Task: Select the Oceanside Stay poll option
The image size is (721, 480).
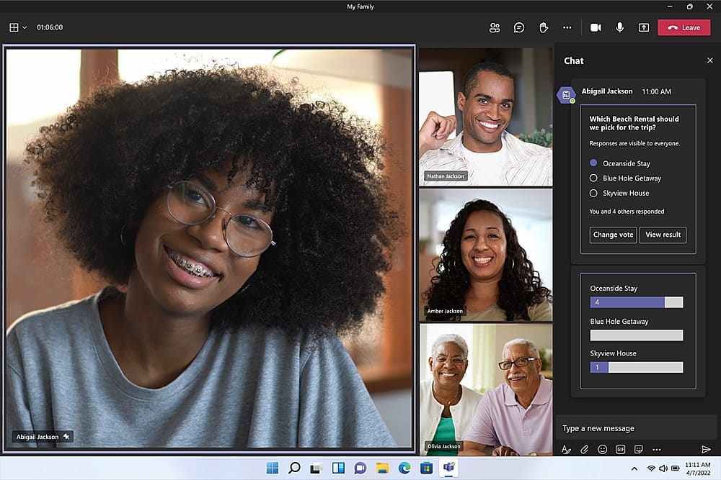Action: 593,163
